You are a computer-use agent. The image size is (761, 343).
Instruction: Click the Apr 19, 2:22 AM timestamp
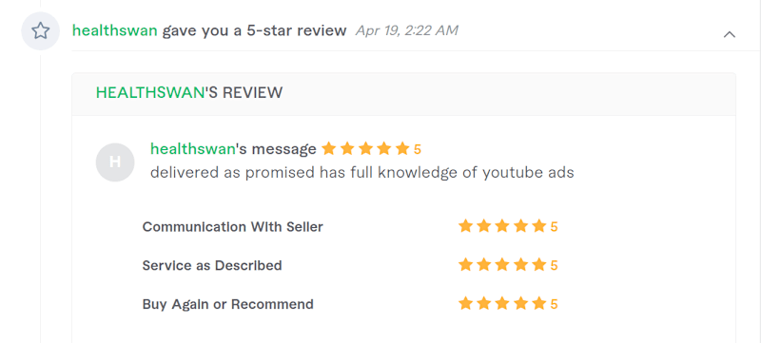click(407, 30)
